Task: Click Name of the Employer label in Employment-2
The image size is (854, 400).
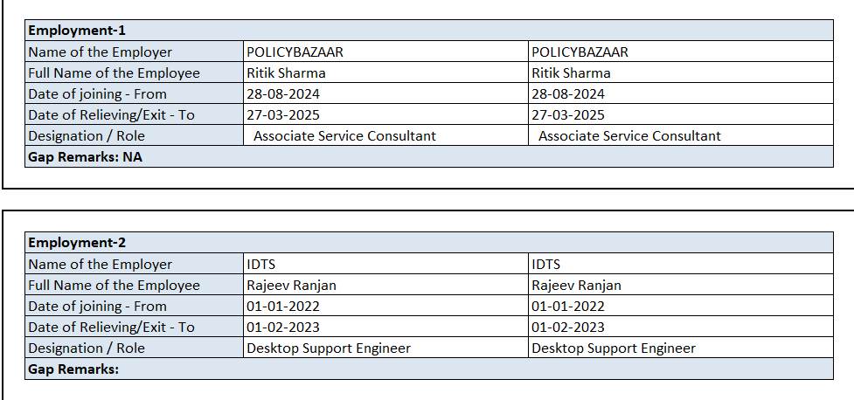Action: click(x=100, y=265)
